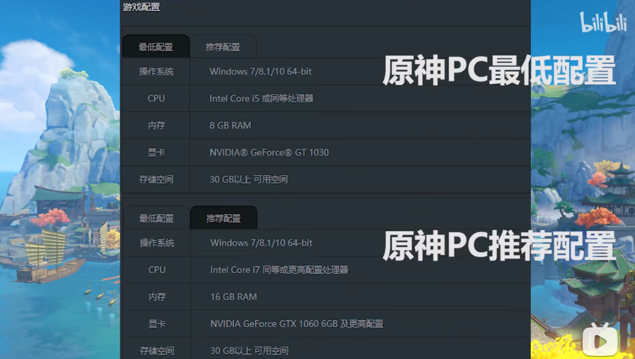Click CPU label in upper table
The height and width of the screenshot is (359, 635).
[x=156, y=98]
